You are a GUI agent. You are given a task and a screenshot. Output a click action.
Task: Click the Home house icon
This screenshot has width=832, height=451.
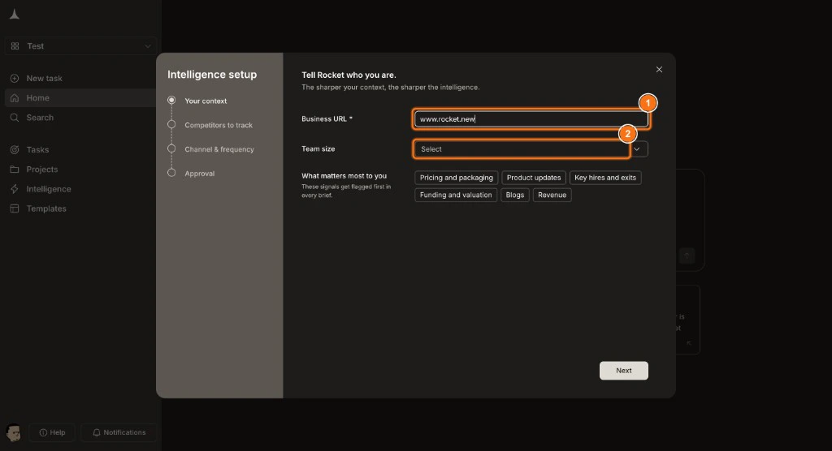click(x=15, y=98)
